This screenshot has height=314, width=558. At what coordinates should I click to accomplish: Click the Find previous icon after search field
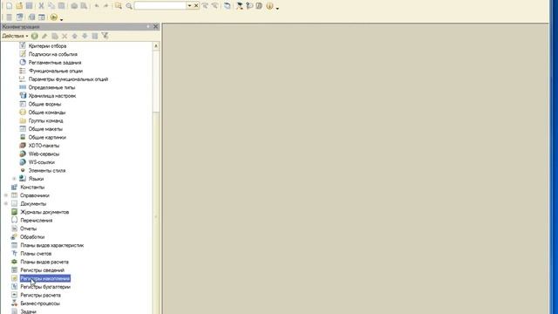tap(214, 6)
